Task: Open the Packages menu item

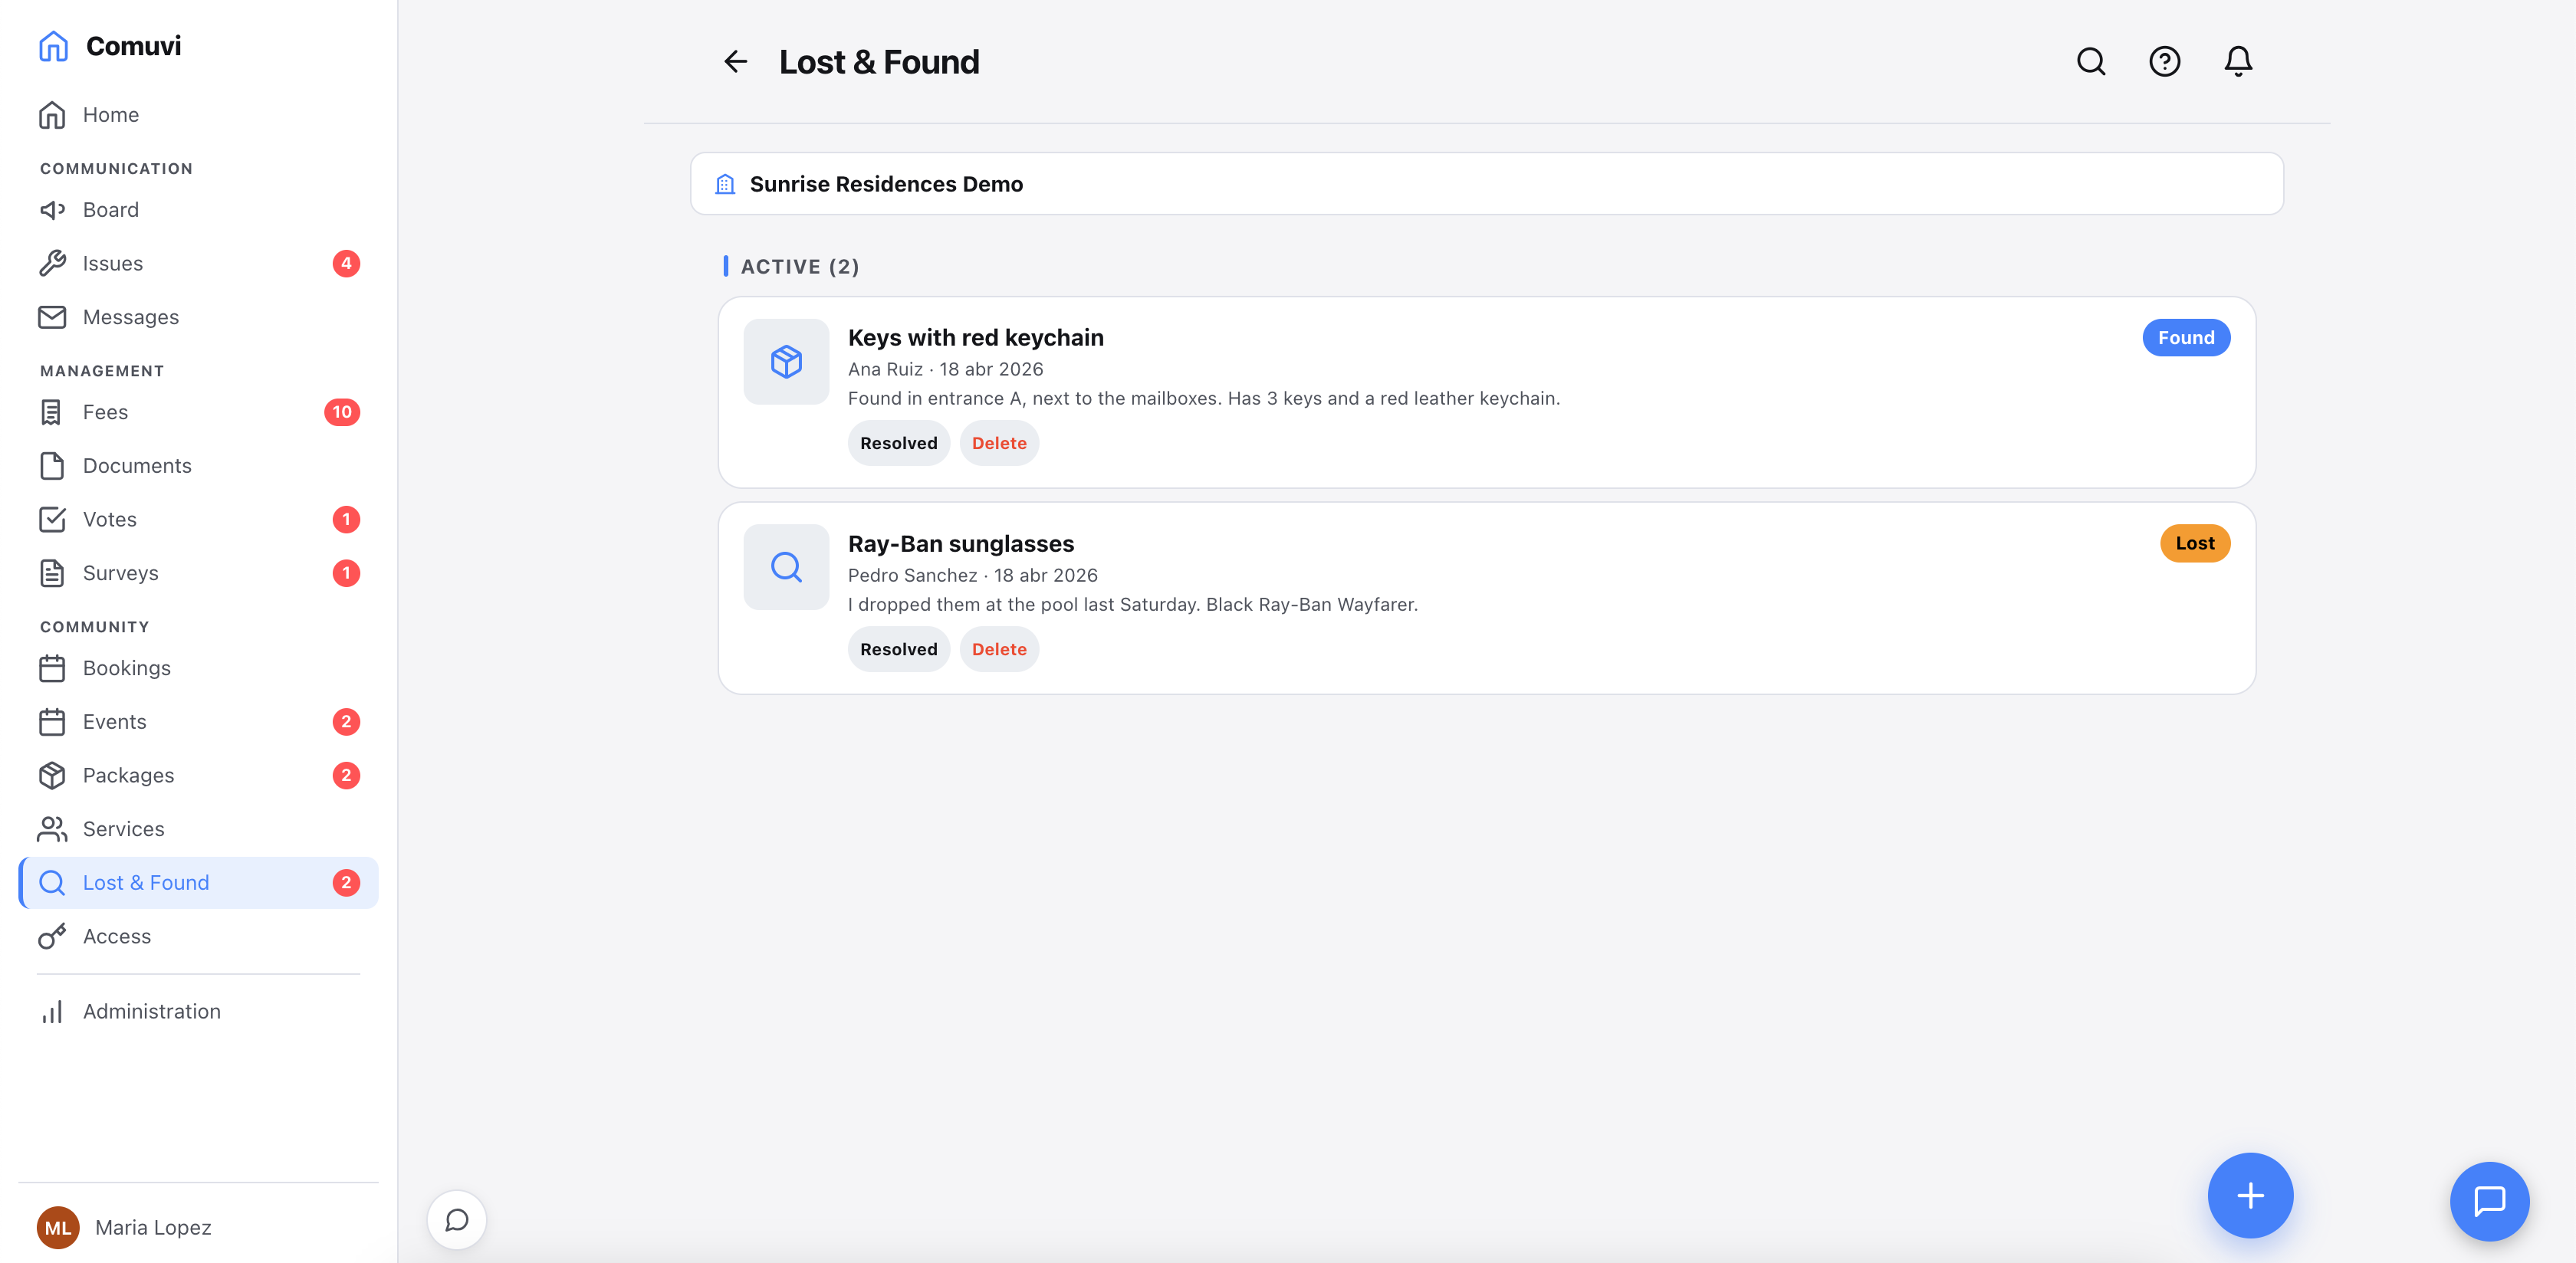Action: point(199,775)
